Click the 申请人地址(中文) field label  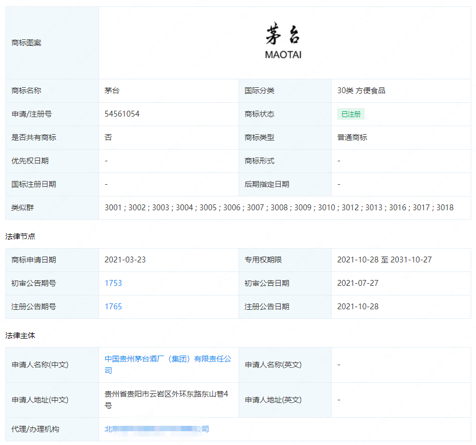(x=40, y=400)
